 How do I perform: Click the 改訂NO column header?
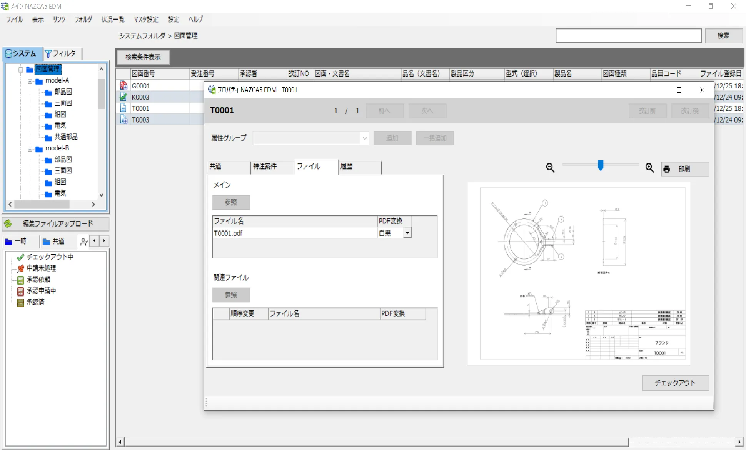[x=300, y=74]
